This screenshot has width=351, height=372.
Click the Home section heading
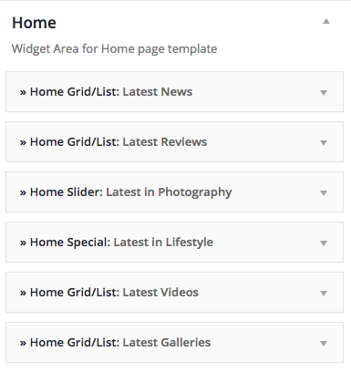34,23
